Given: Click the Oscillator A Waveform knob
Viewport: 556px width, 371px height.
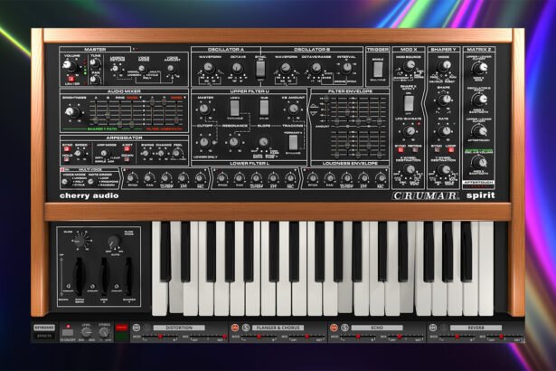Looking at the screenshot, I should [209, 68].
